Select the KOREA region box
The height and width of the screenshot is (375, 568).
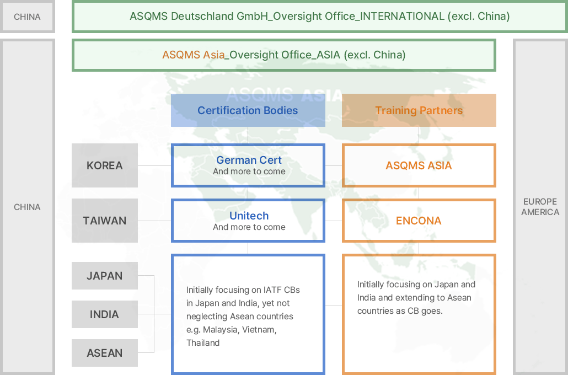click(x=104, y=165)
